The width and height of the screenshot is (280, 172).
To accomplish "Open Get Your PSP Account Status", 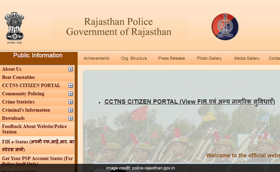I will [37, 161].
